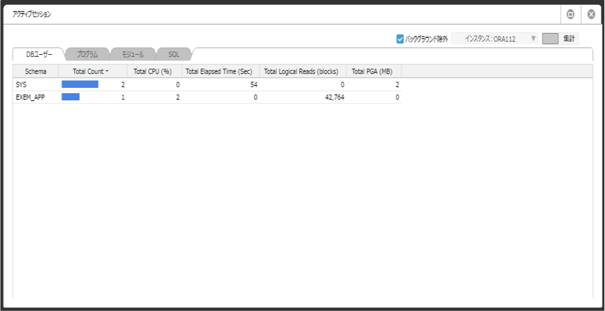Close the アクティブセッション window

591,14
